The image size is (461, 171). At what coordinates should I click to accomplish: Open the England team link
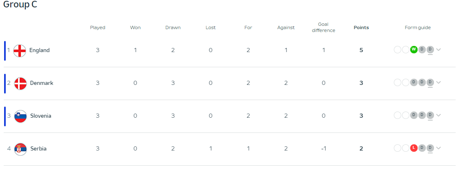(x=39, y=50)
